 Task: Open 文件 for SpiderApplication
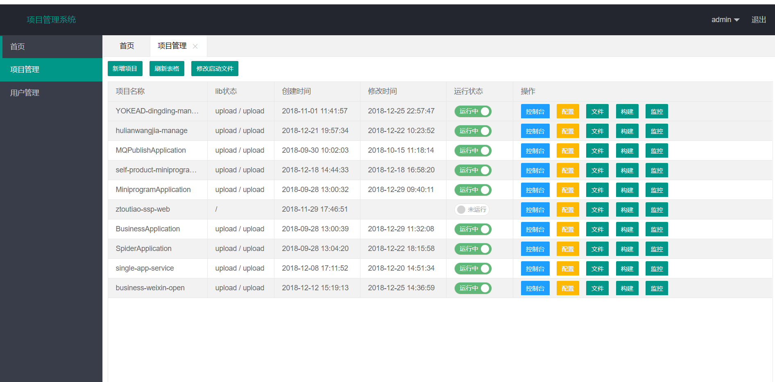coord(597,249)
